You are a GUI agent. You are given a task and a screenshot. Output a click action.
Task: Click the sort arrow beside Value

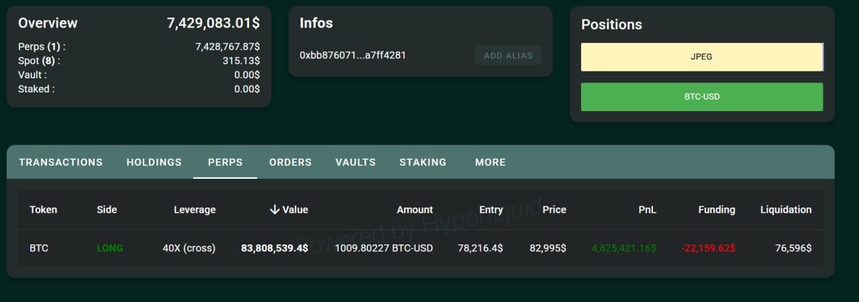click(274, 210)
